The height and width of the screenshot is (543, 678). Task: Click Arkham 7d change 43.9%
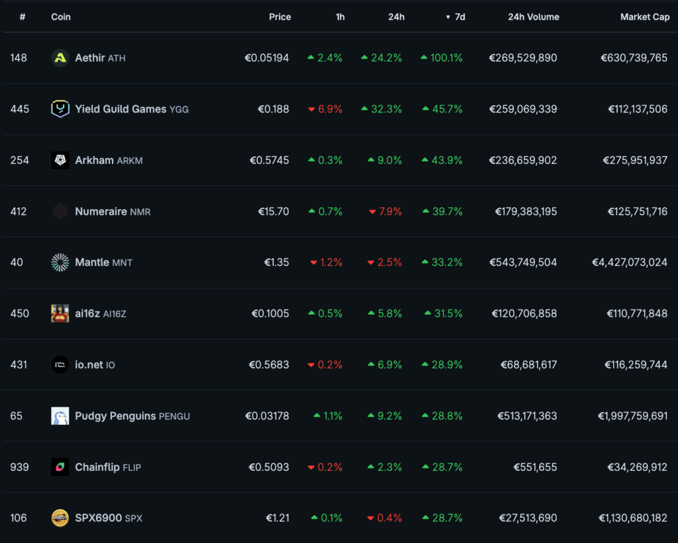coord(442,160)
